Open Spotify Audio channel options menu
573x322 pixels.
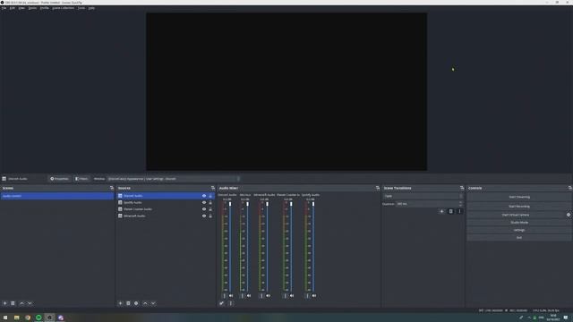pyautogui.click(x=307, y=296)
